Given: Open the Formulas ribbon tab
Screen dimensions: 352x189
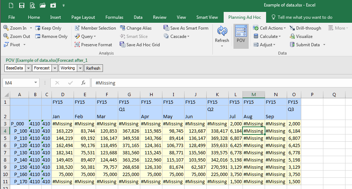Looking at the screenshot, I should (114, 17).
